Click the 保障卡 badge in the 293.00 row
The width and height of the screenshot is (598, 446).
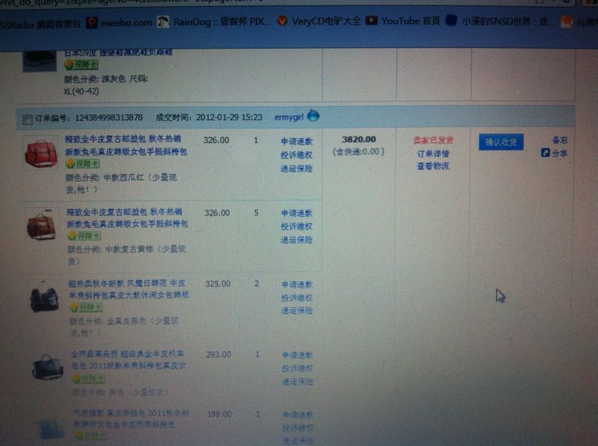pos(88,379)
